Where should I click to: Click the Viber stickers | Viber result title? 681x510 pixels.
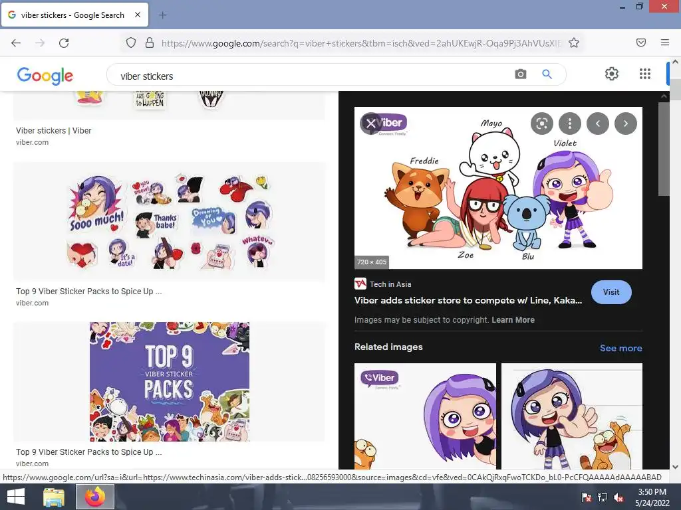pos(54,131)
